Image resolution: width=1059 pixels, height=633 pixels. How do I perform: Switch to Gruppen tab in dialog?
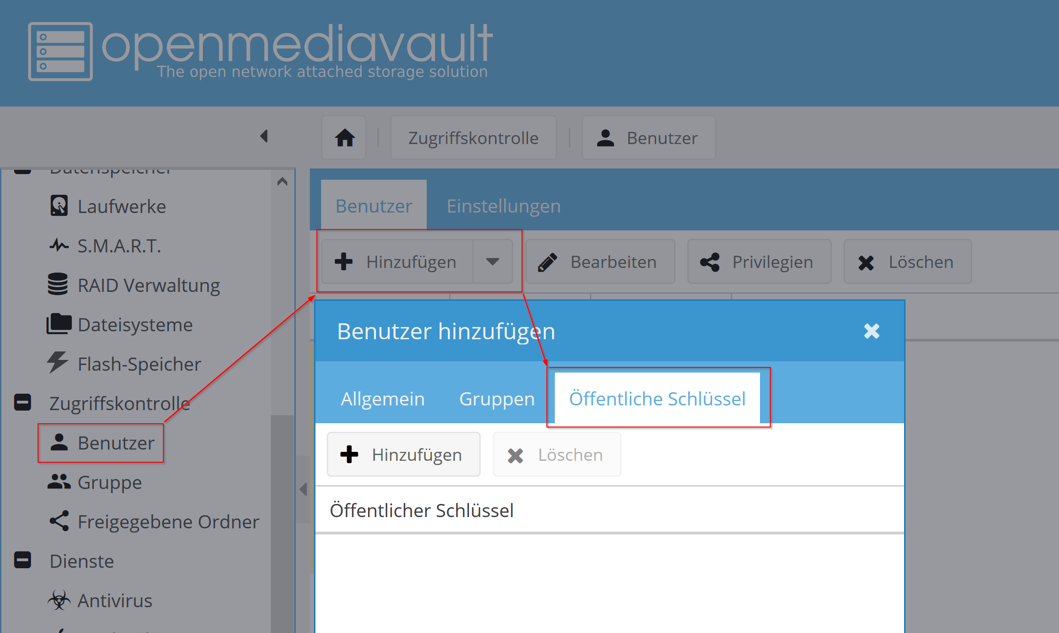click(497, 399)
